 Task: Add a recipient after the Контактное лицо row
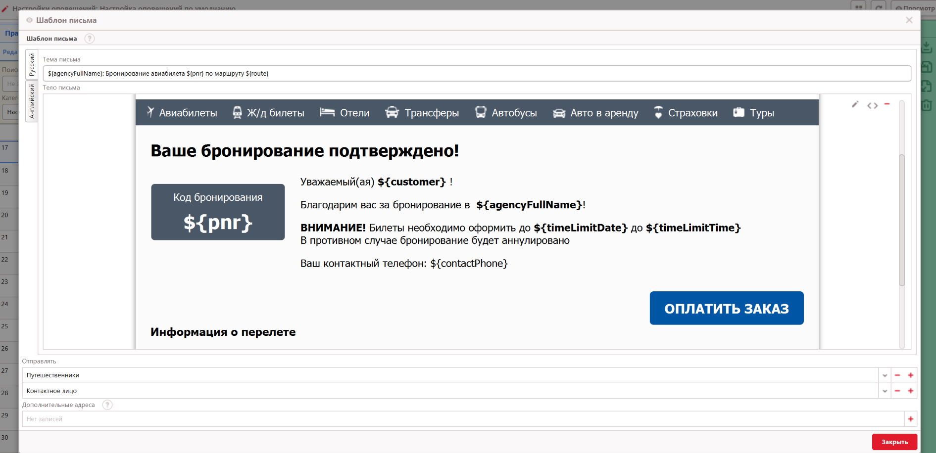tap(910, 391)
